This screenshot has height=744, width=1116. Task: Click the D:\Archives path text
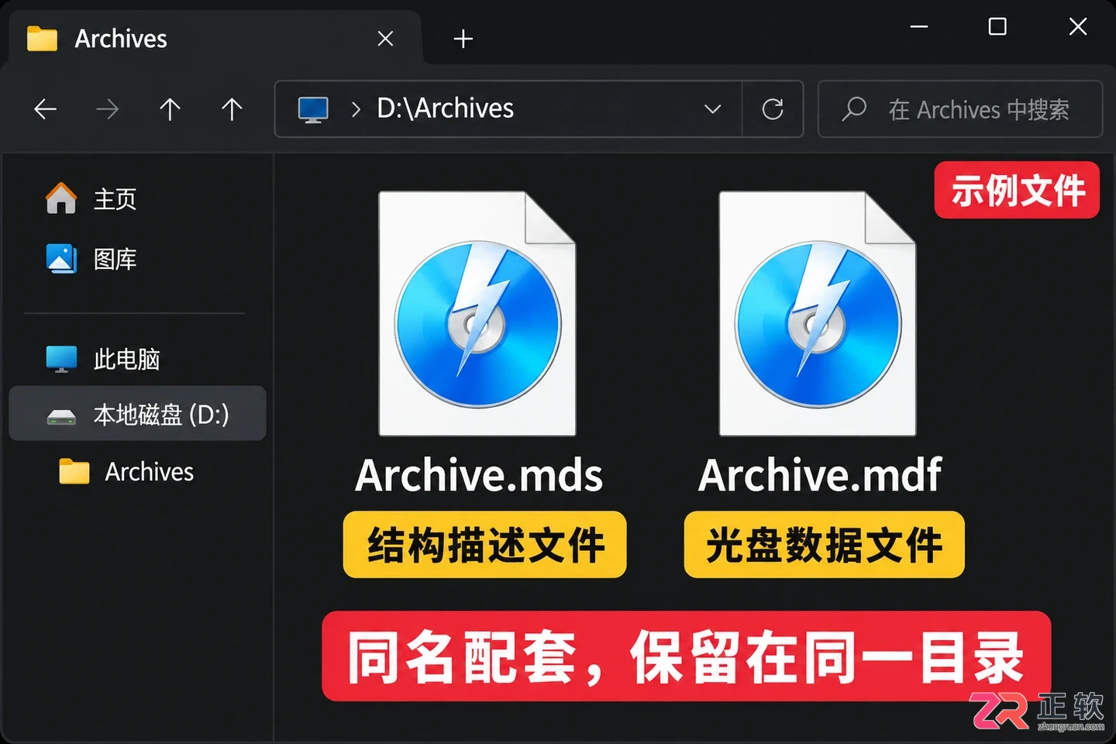[x=445, y=108]
